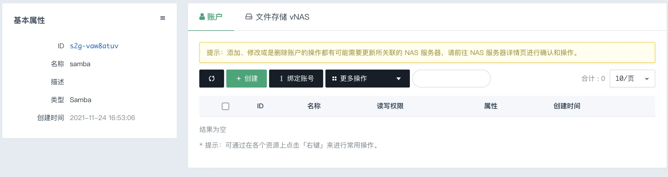Click the grid icon on 更多操作
This screenshot has width=668, height=177.
point(334,79)
